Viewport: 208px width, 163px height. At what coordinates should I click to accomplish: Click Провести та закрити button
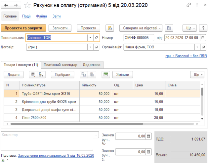click(x=23, y=28)
